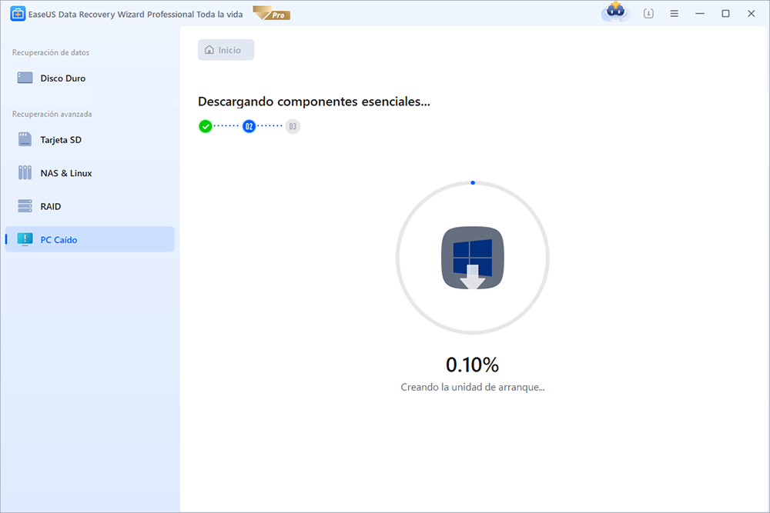The image size is (770, 513).
Task: Click the EaseUS app logo icon
Action: coord(18,14)
